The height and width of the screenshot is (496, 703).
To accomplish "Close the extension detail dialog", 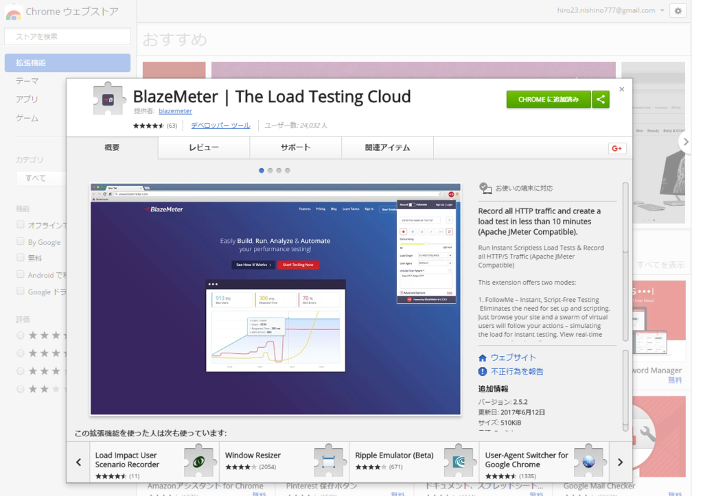I will 622,89.
